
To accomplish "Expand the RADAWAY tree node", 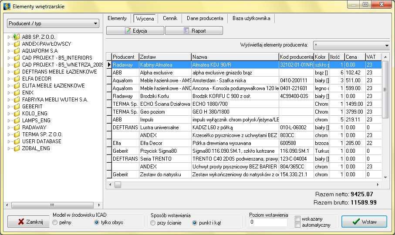I will pos(9,128).
